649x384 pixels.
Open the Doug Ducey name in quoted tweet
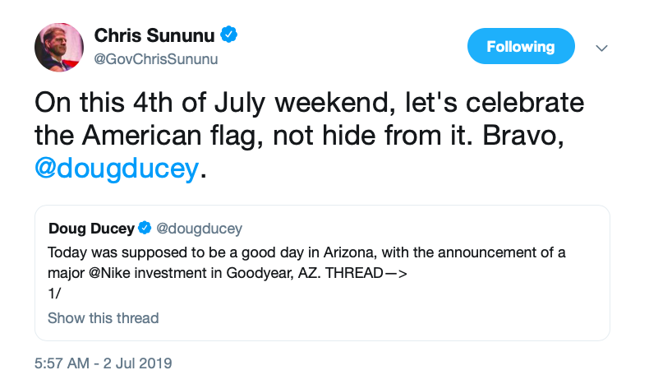[x=91, y=229]
